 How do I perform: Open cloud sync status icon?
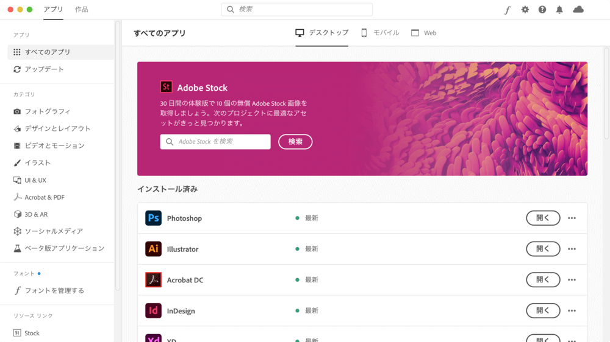coord(578,9)
